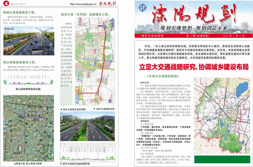Open the 城东大道 urban section rendering
This screenshot has height=167, width=253.
tap(88, 126)
